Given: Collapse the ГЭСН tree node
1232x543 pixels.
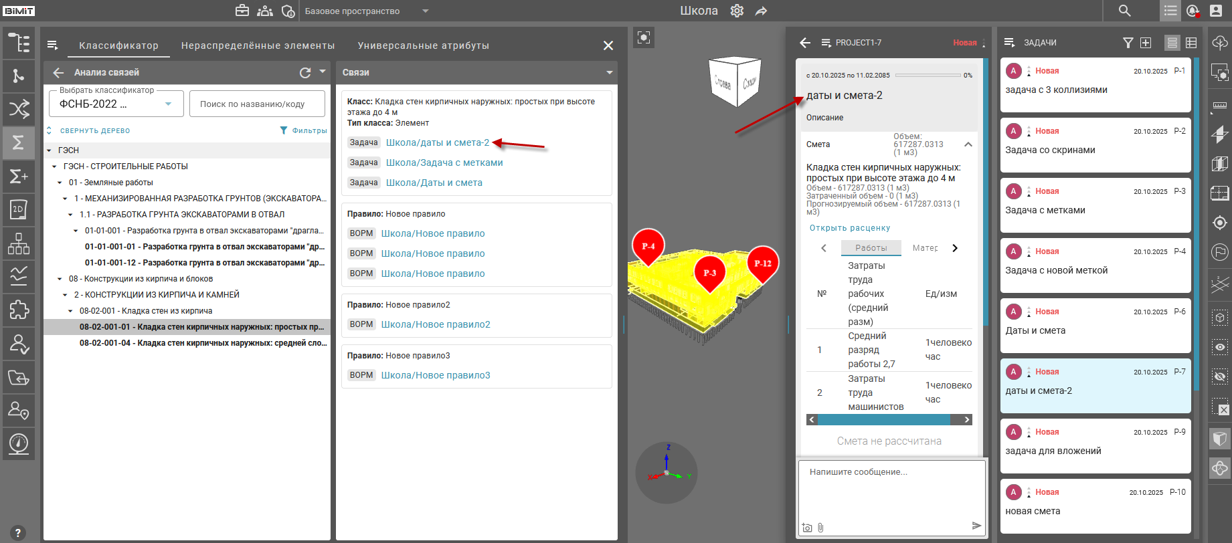Looking at the screenshot, I should coord(50,150).
